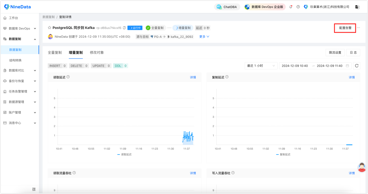Collapse 数据复制 sidebar section
The height and width of the screenshot is (194, 368).
pos(20,39)
